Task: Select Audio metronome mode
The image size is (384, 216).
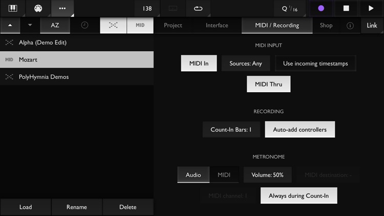Action: pos(193,175)
